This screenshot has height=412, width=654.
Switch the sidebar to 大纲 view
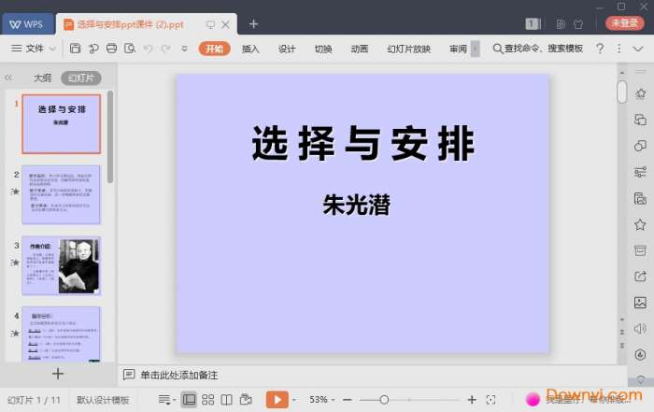click(42, 78)
